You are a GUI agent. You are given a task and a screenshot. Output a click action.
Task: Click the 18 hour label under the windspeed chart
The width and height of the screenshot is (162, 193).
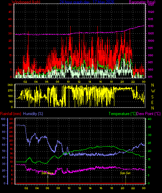click(111, 82)
